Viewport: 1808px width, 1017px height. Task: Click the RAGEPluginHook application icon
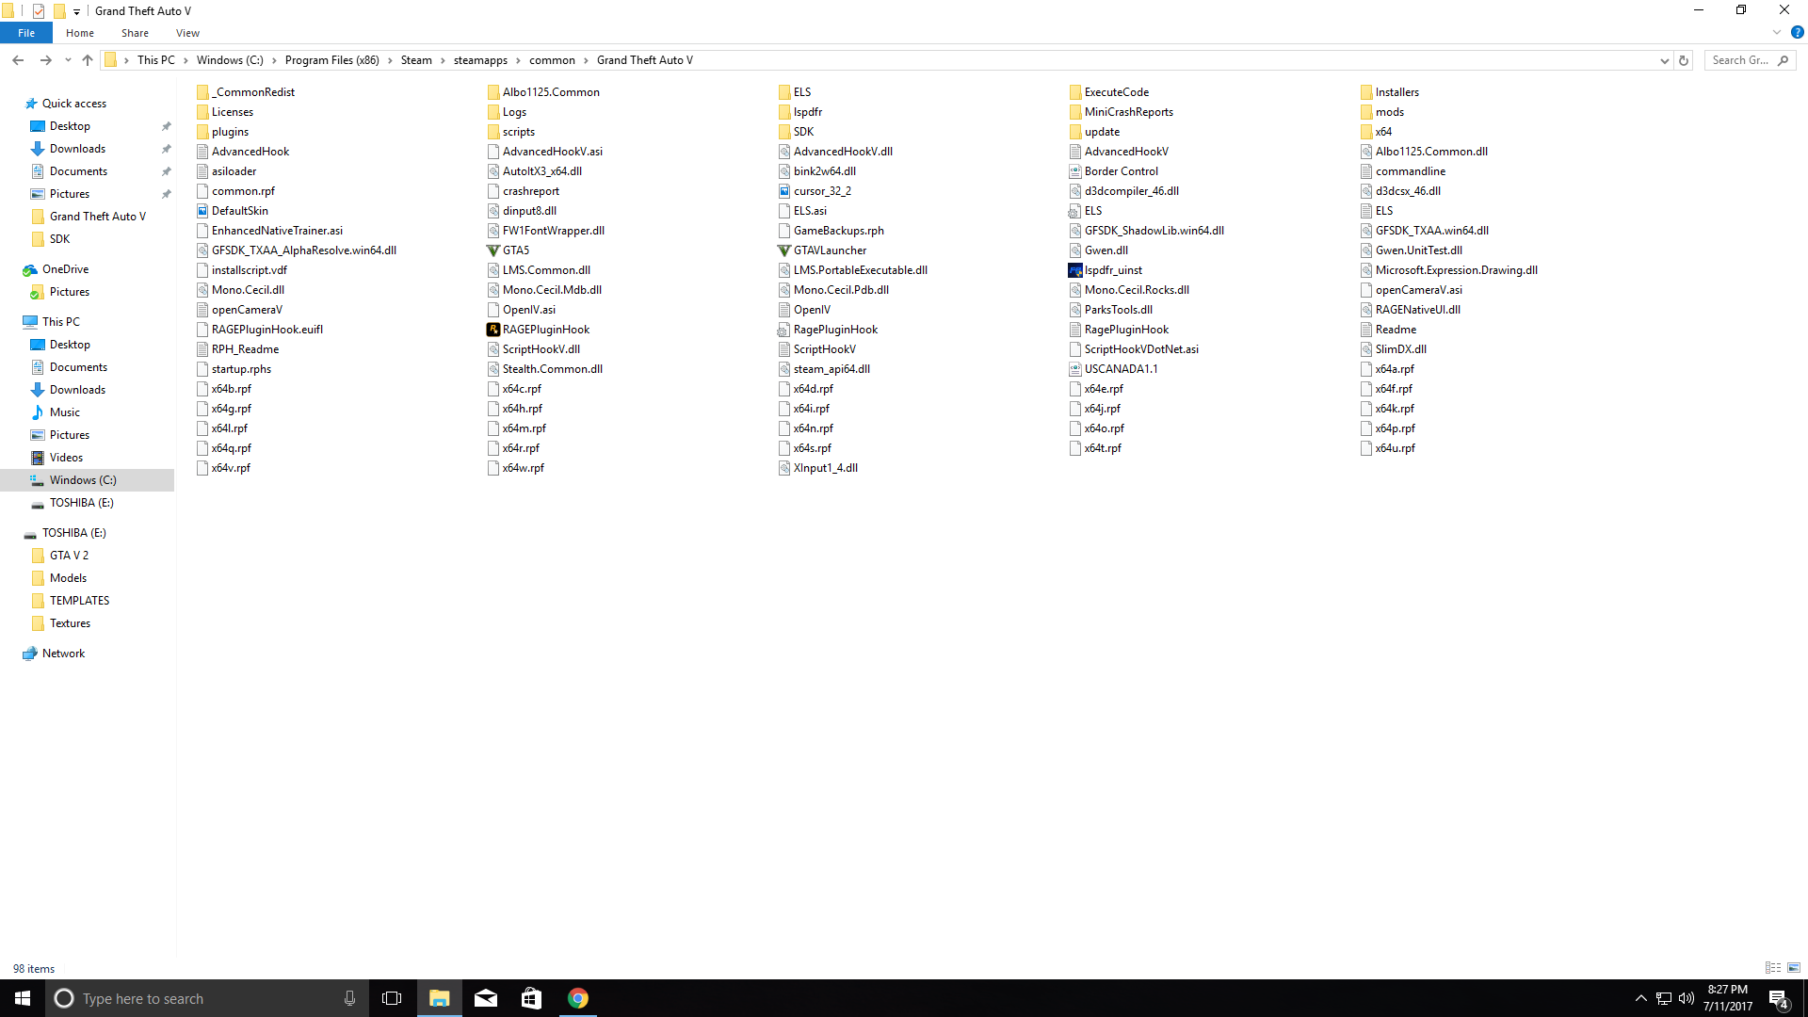492,330
